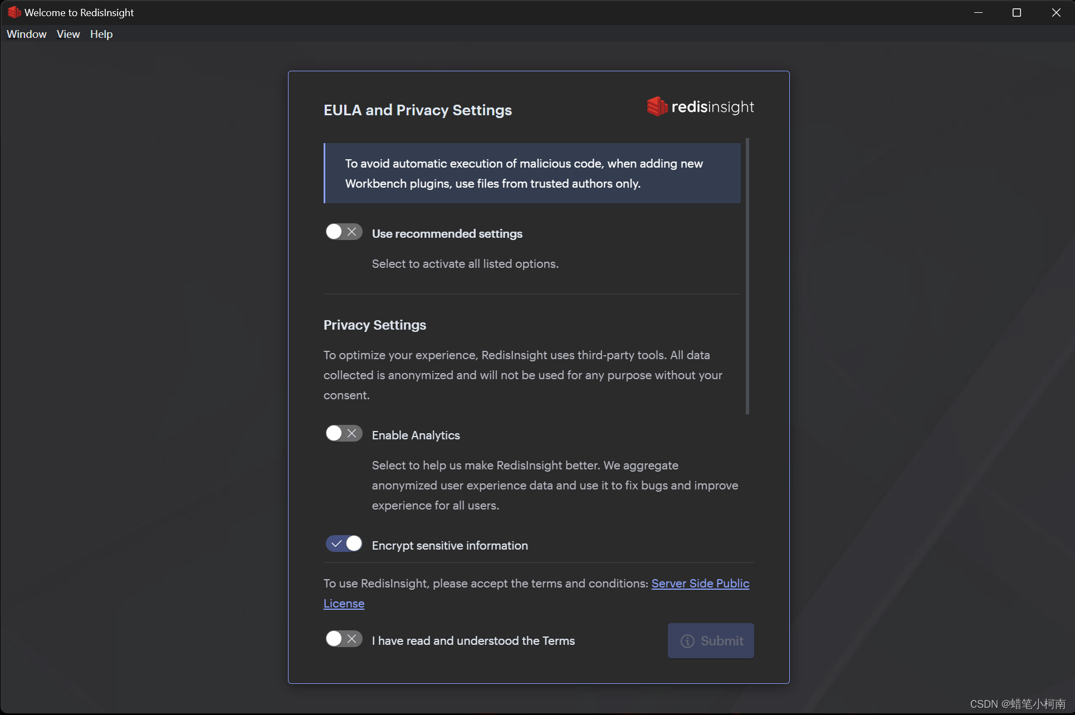Open the Window menu
Viewport: 1075px width, 715px height.
click(x=26, y=34)
